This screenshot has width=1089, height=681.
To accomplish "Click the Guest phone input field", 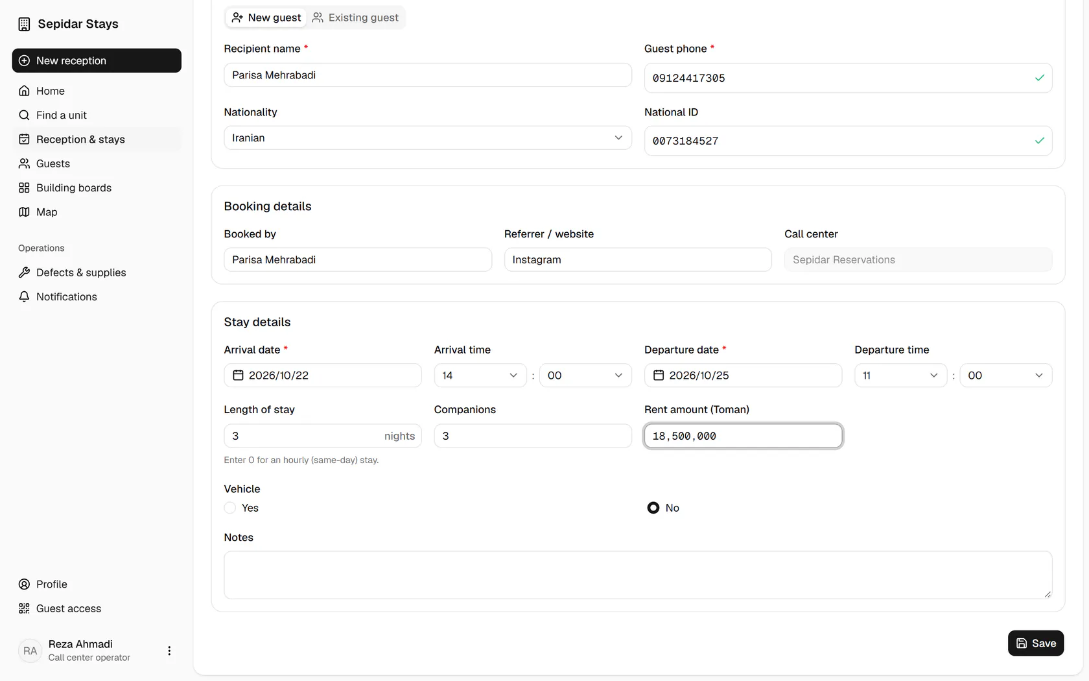I will 848,78.
